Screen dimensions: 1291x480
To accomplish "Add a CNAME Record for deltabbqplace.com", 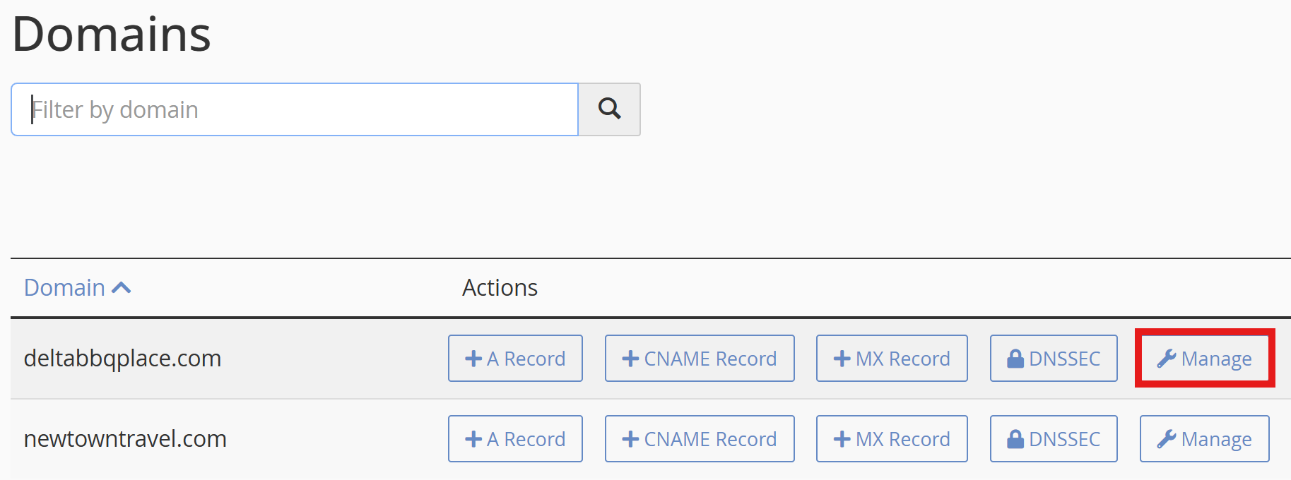I will point(700,359).
